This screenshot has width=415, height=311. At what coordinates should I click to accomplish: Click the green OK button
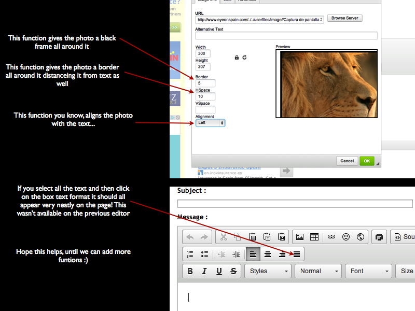tap(367, 161)
